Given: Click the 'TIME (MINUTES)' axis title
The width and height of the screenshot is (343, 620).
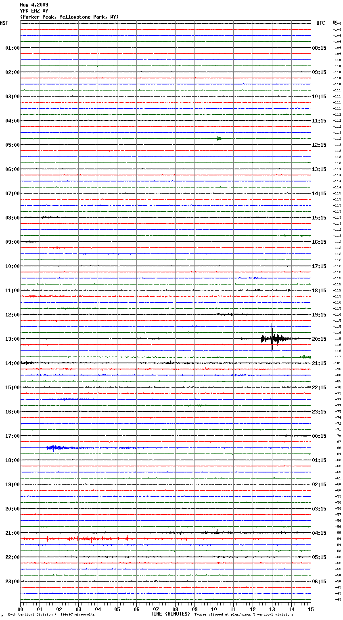Looking at the screenshot, I should tap(170, 614).
